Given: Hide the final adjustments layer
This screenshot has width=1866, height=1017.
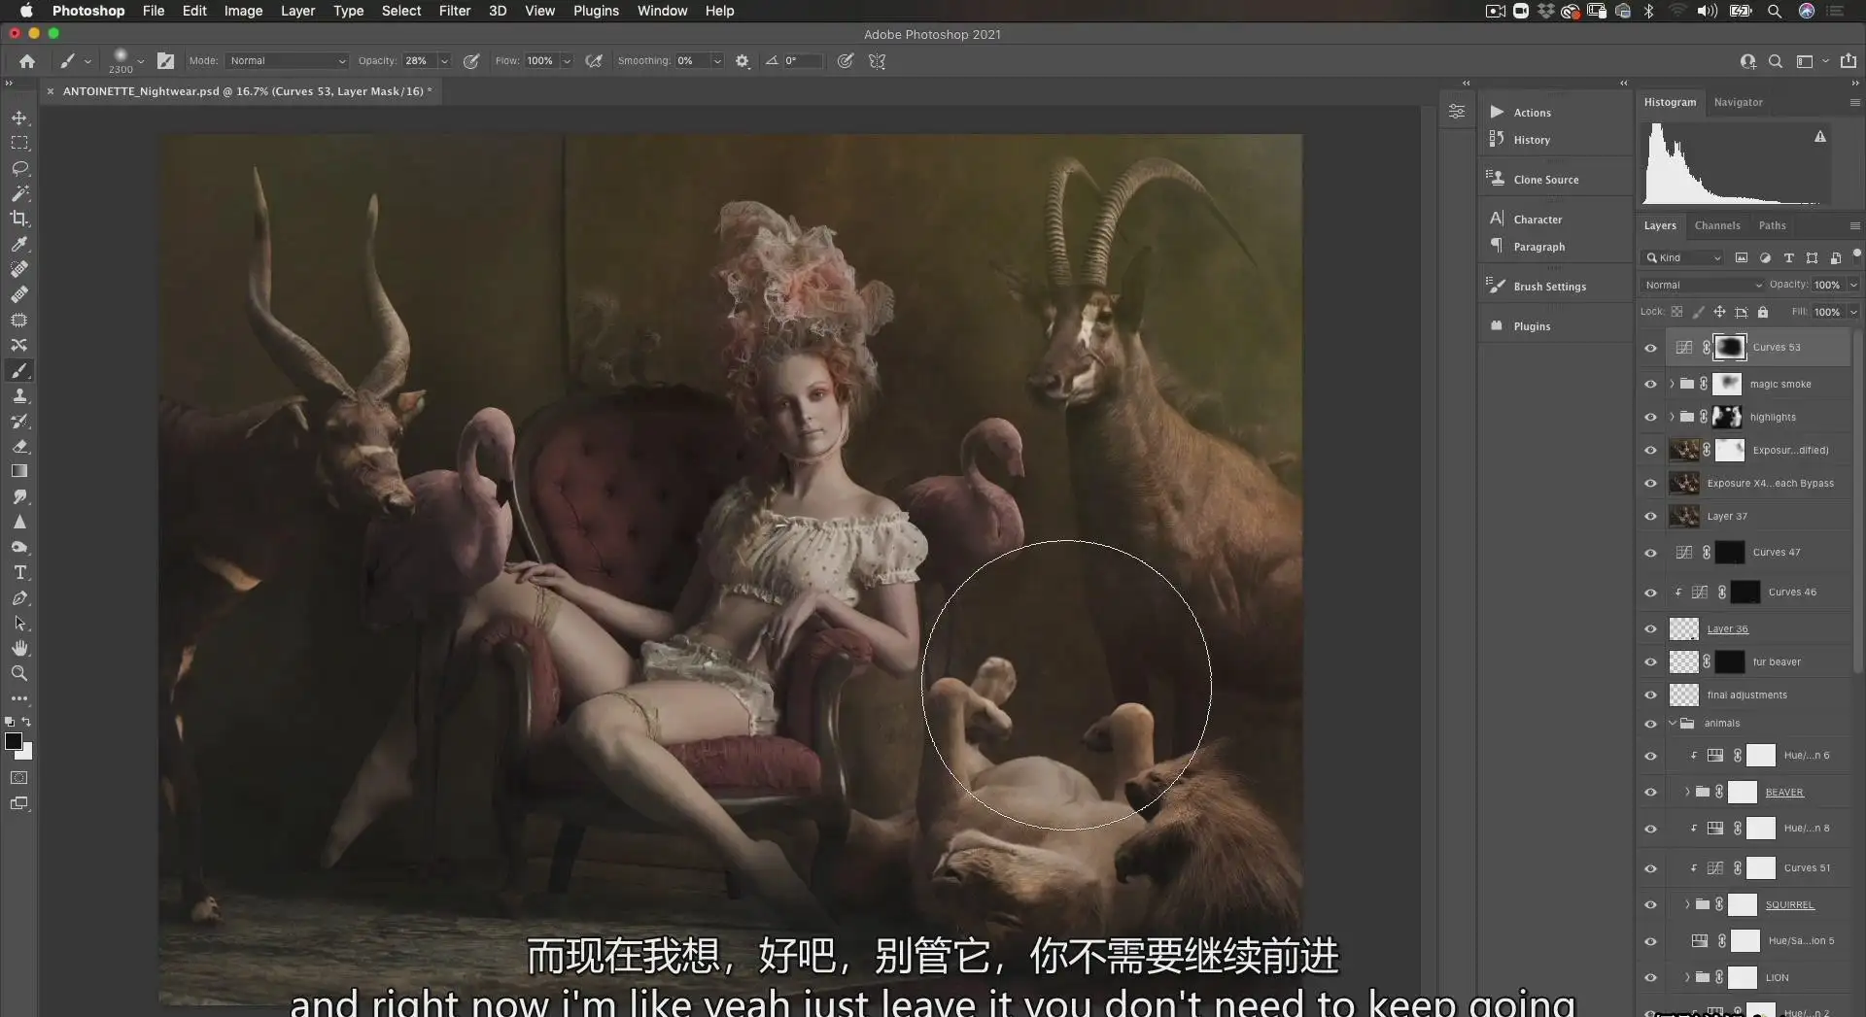Looking at the screenshot, I should 1650,695.
